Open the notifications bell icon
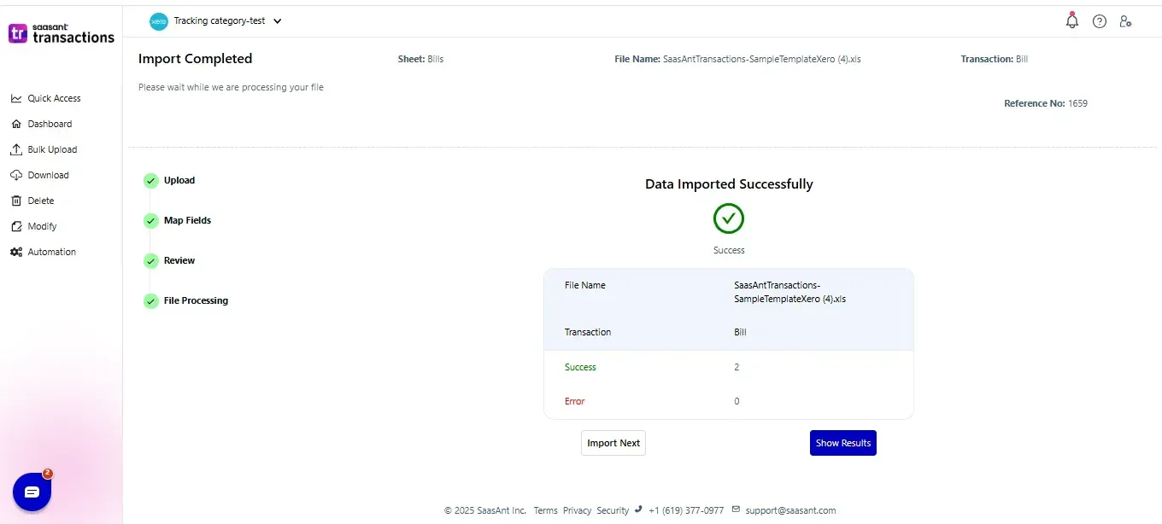The height and width of the screenshot is (524, 1162). tap(1072, 20)
